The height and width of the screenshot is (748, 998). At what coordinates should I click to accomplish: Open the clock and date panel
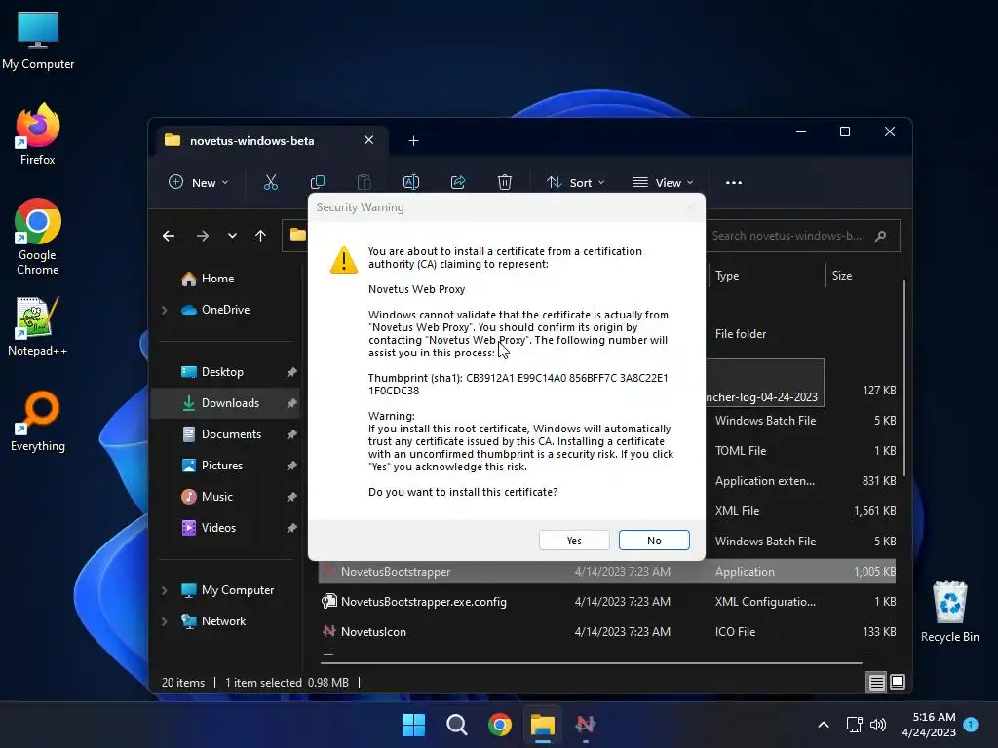pos(929,725)
